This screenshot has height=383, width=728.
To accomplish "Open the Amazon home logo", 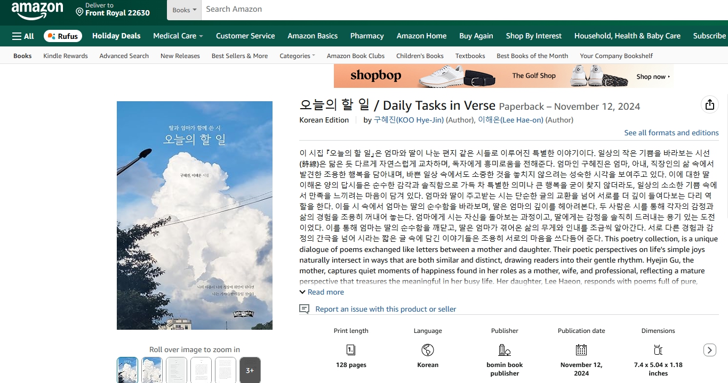I will (x=37, y=10).
